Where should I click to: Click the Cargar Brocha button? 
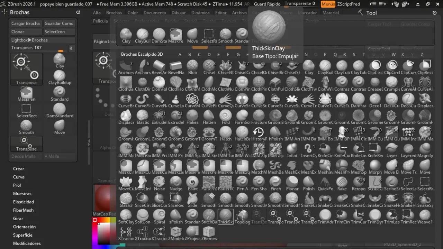click(26, 24)
